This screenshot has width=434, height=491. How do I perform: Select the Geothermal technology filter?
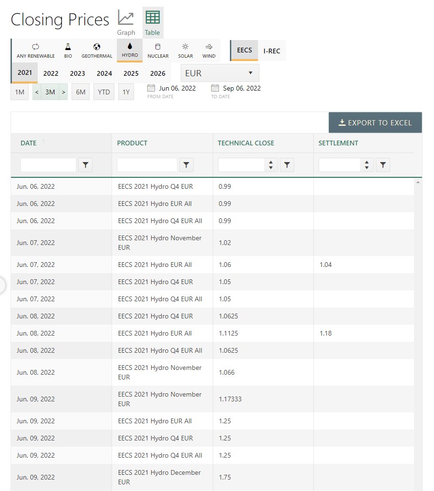pos(97,51)
